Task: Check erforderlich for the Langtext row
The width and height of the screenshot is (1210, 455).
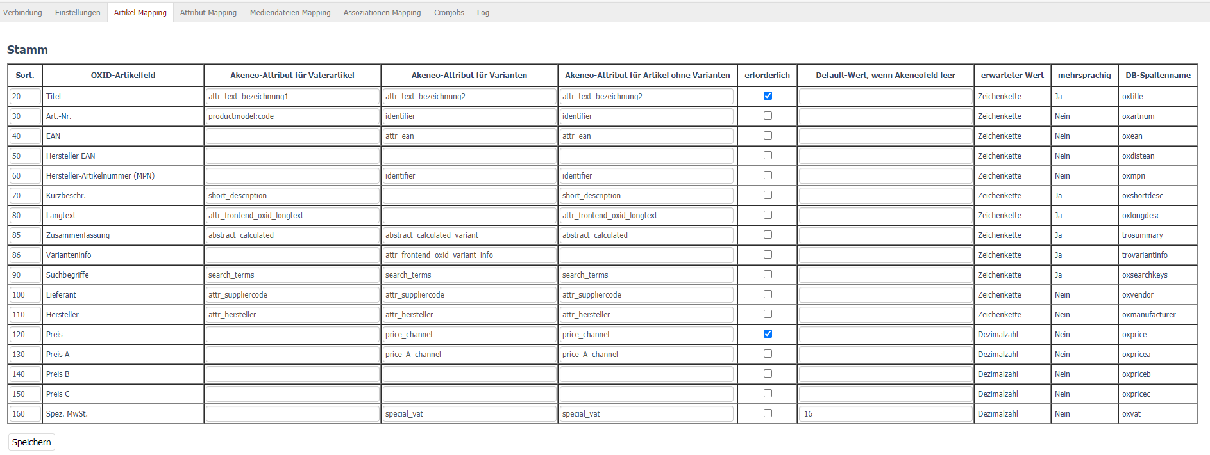Action: (x=768, y=215)
